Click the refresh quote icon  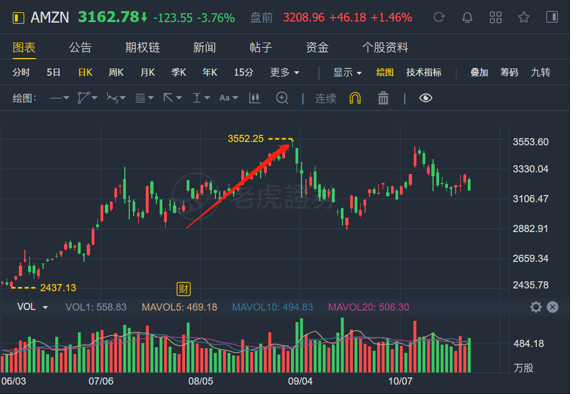pos(439,17)
